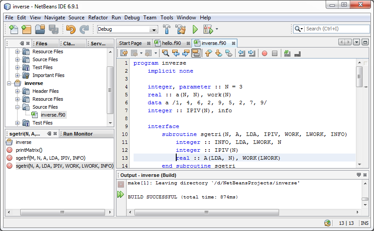Select sgetrf subroutine in Navigator
This screenshot has height=231, width=374.
tap(51, 158)
